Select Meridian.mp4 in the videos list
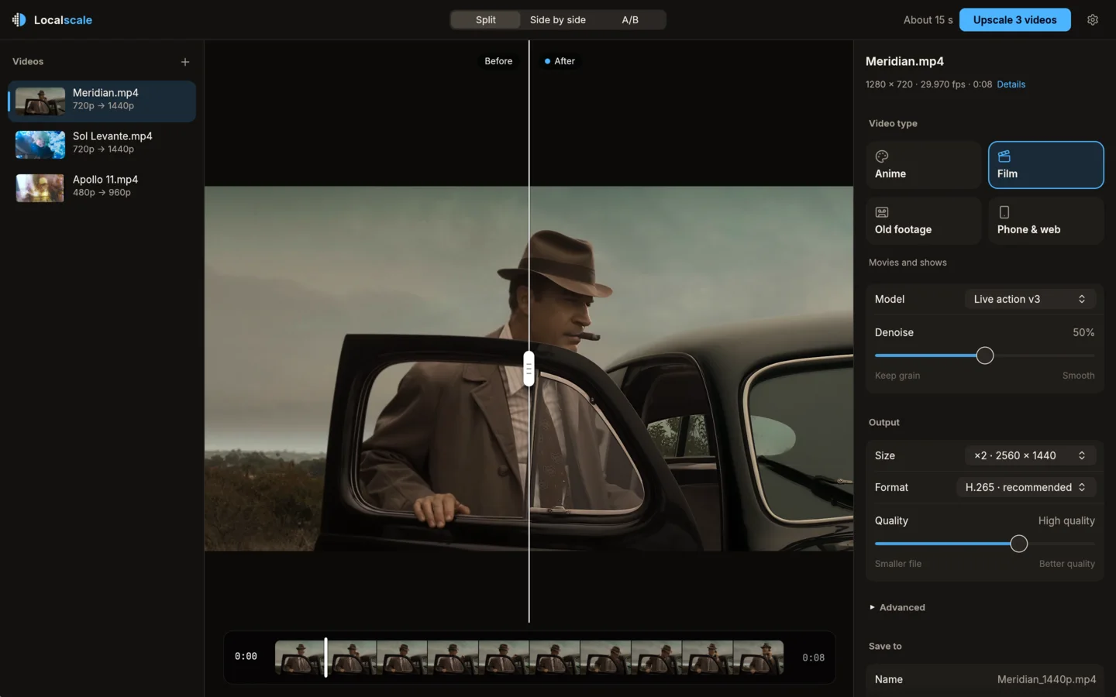Screen dimensions: 1116x697 (x=102, y=101)
